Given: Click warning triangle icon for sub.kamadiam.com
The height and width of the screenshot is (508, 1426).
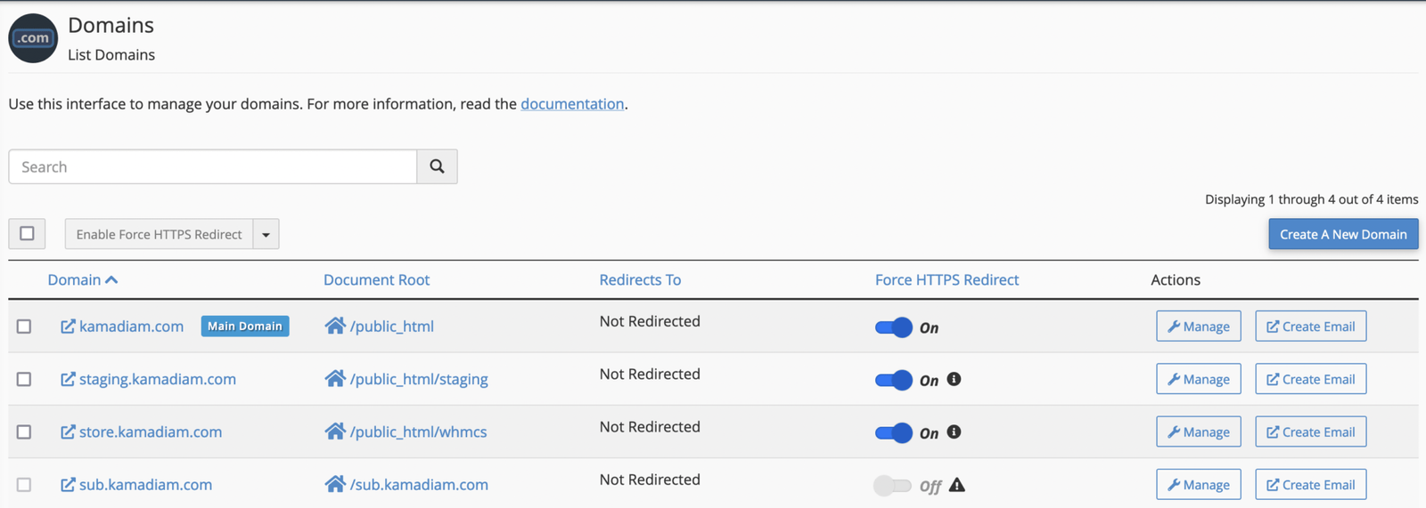Looking at the screenshot, I should 956,485.
